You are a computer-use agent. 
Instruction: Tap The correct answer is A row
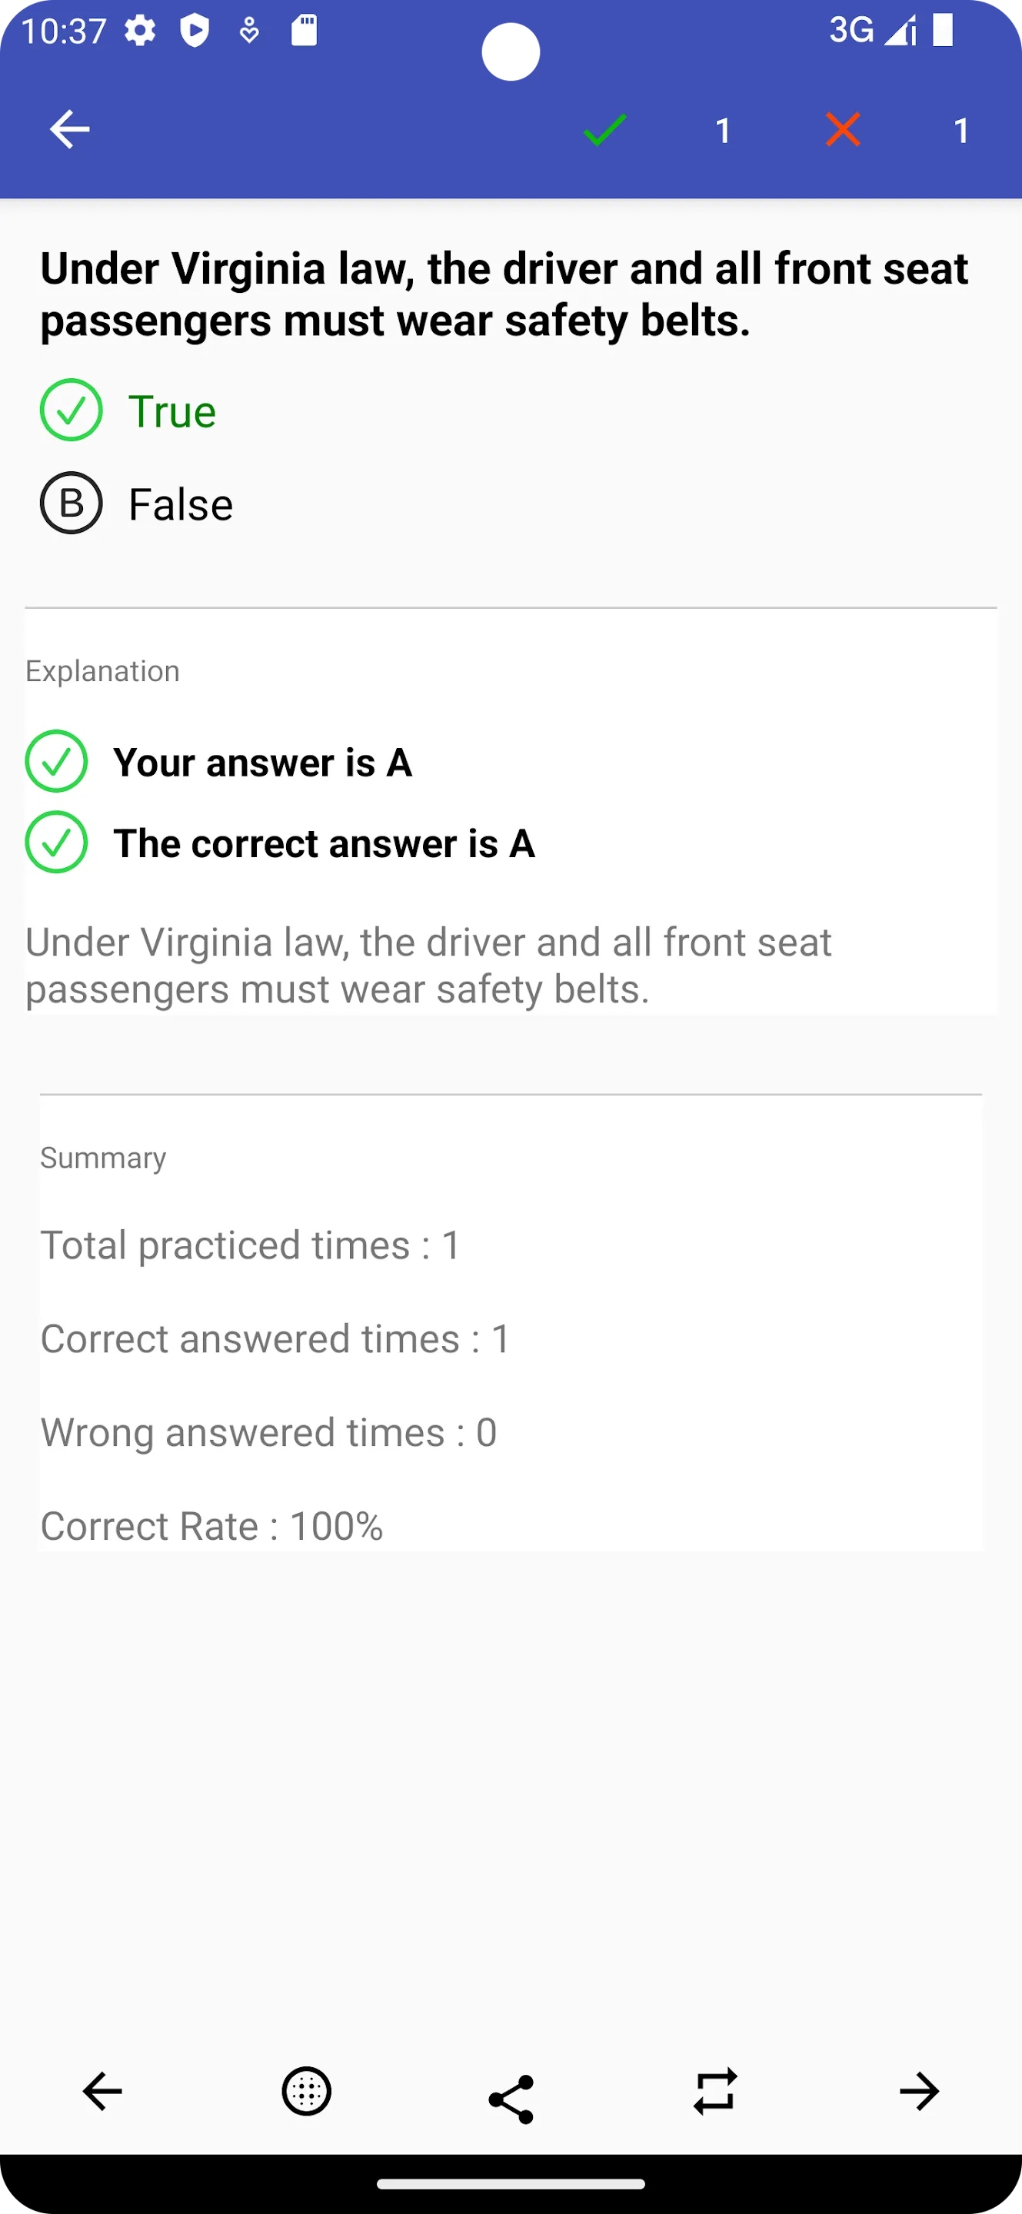coord(280,843)
